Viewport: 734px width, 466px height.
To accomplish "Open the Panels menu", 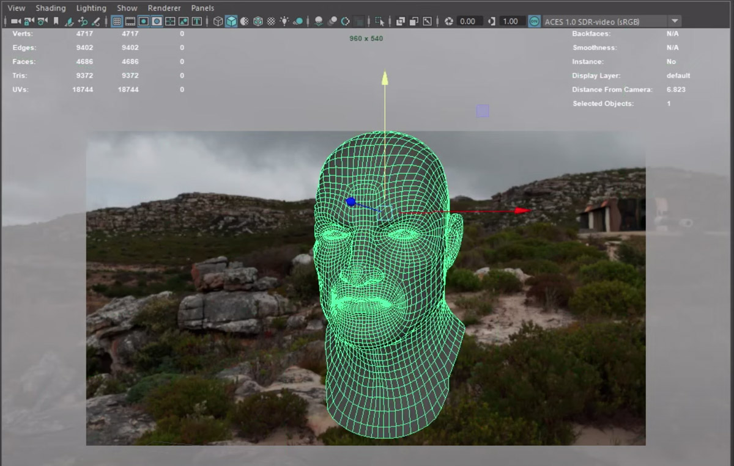I will coord(202,8).
